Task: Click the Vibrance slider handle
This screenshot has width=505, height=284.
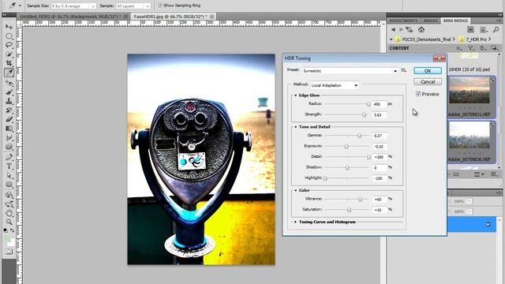Action: coord(361,199)
